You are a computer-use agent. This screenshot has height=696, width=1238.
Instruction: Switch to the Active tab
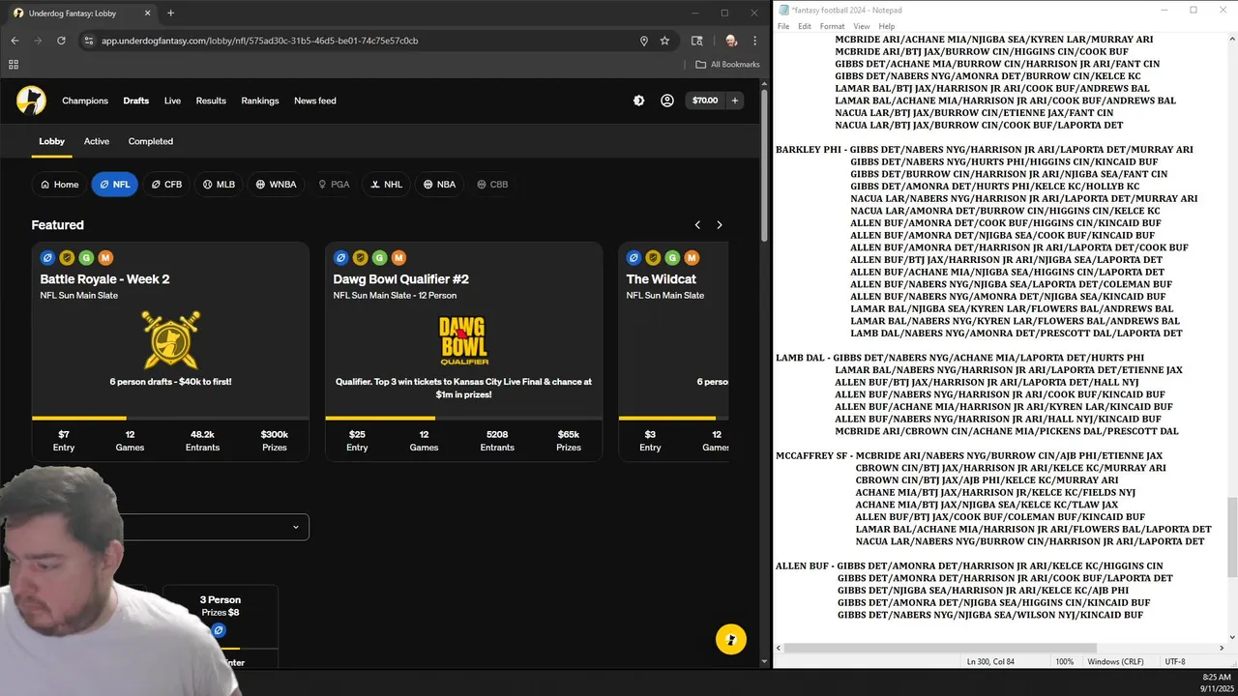(97, 141)
